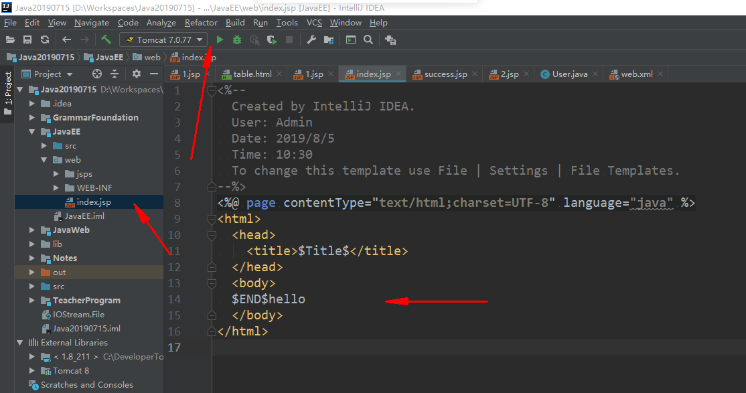Open the Refactor menu
The height and width of the screenshot is (393, 746).
pyautogui.click(x=201, y=22)
